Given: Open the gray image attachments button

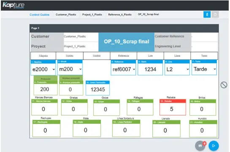Looking at the screenshot, I should [x=200, y=146].
